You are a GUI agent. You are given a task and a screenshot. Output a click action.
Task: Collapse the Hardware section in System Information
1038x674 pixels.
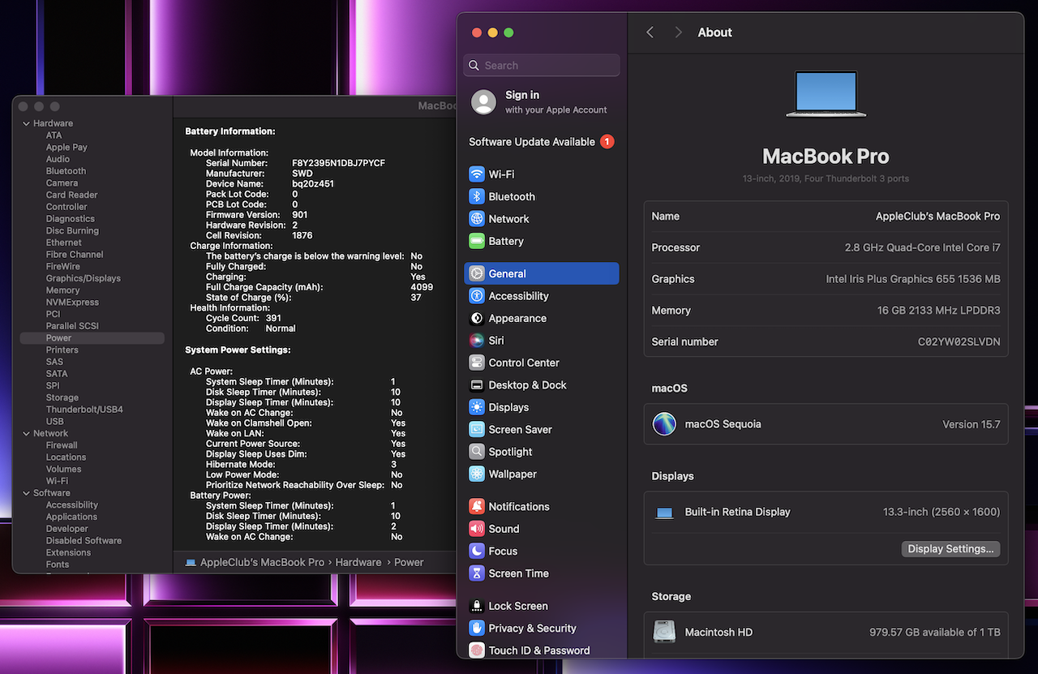pyautogui.click(x=26, y=123)
